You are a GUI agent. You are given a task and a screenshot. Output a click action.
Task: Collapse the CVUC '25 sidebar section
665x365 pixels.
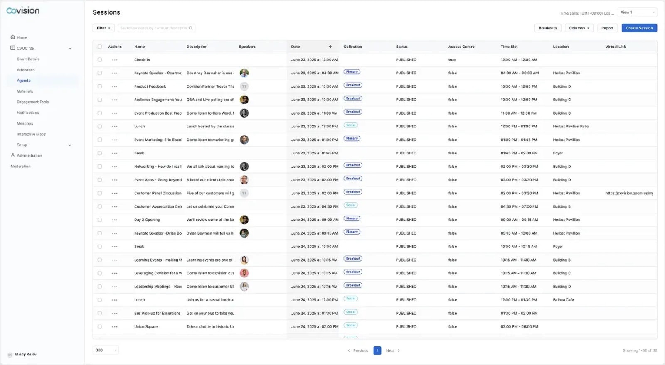point(70,48)
